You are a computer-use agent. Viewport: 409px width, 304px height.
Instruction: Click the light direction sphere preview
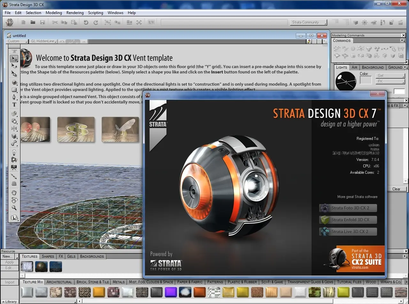coord(346,81)
